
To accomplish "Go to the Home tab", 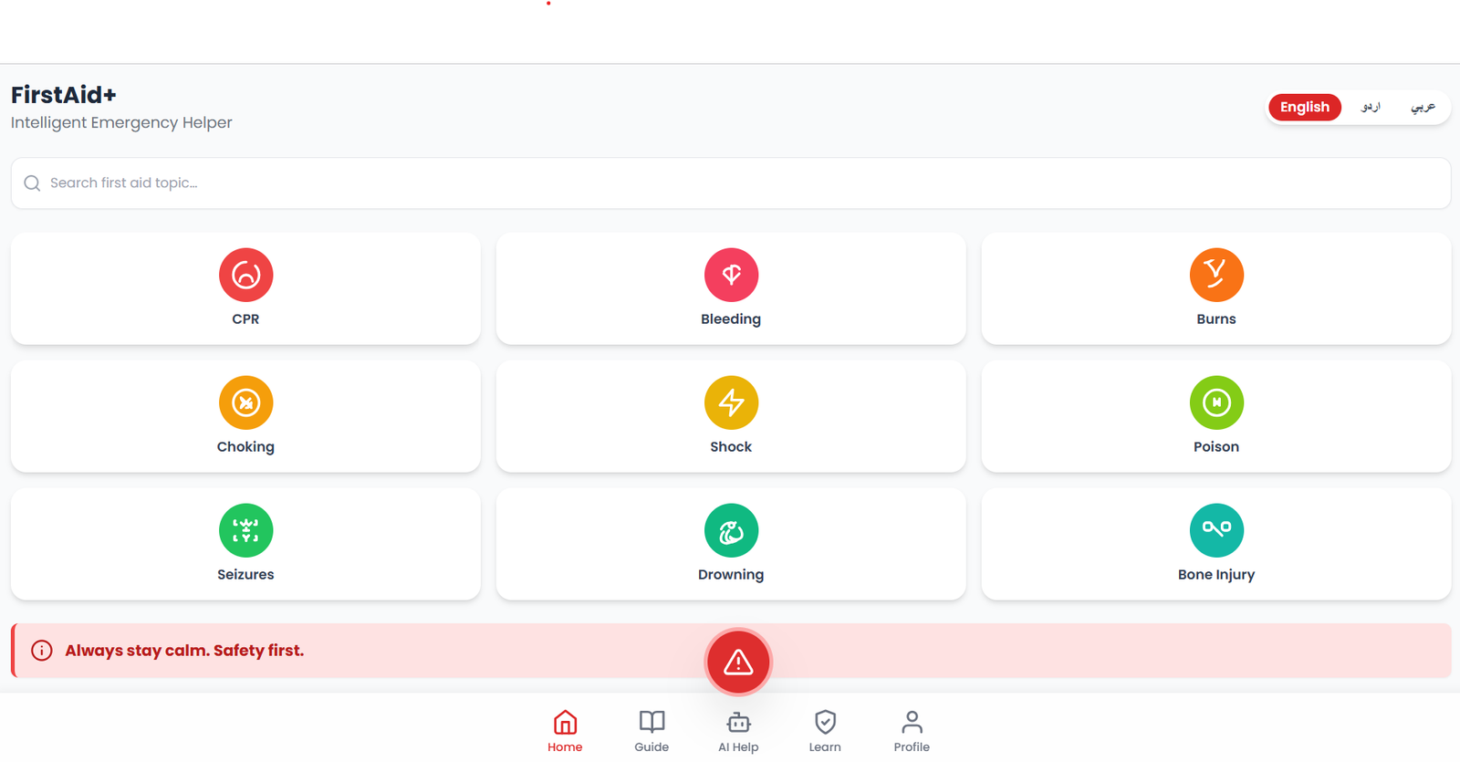I will coord(565,731).
